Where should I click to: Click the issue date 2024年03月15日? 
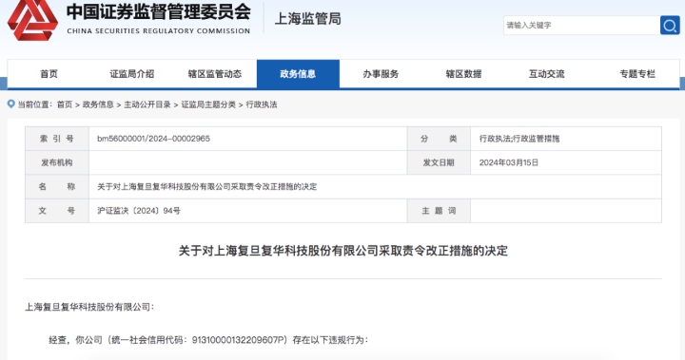[508, 162]
